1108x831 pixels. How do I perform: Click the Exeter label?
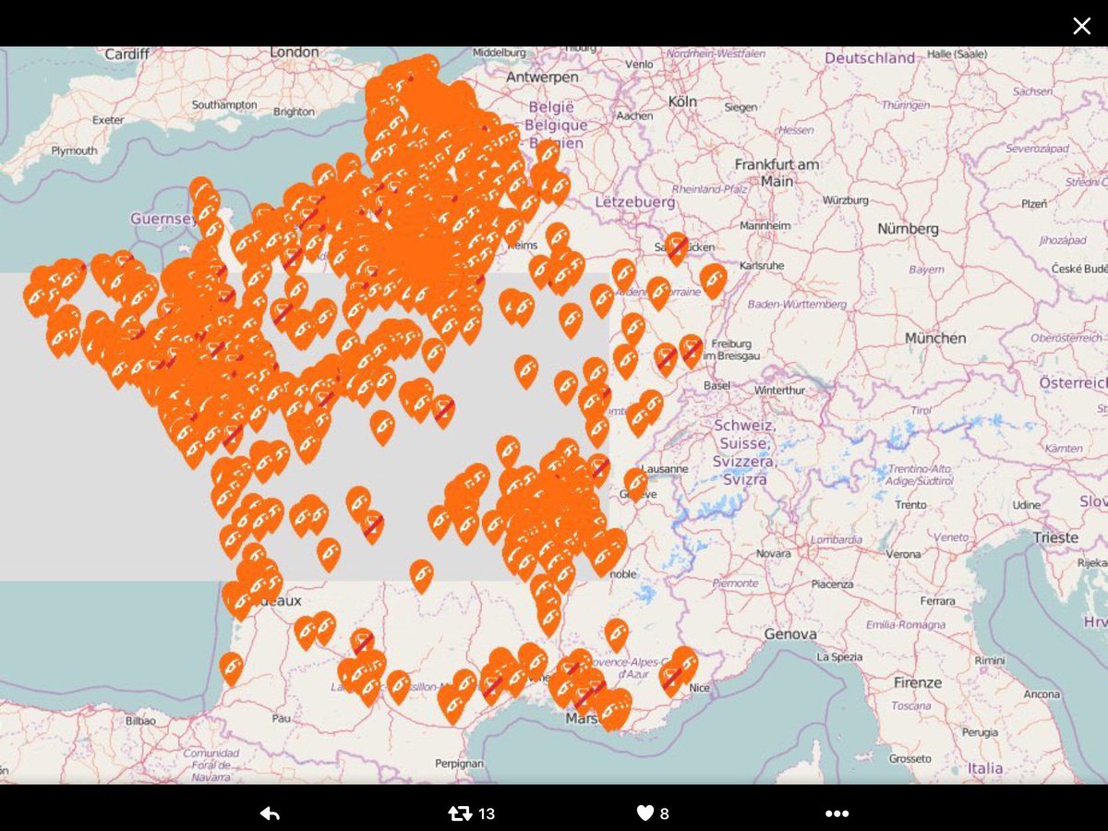coord(108,120)
